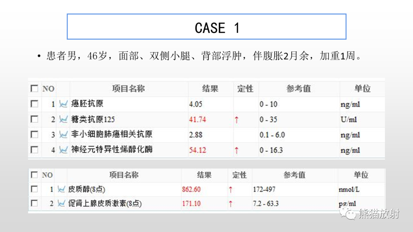Click the 项目名称 header in the tumor marker table

pyautogui.click(x=128, y=89)
